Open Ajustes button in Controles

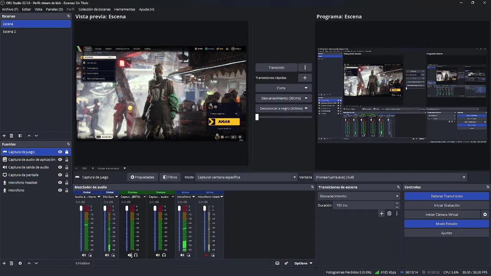(x=447, y=233)
